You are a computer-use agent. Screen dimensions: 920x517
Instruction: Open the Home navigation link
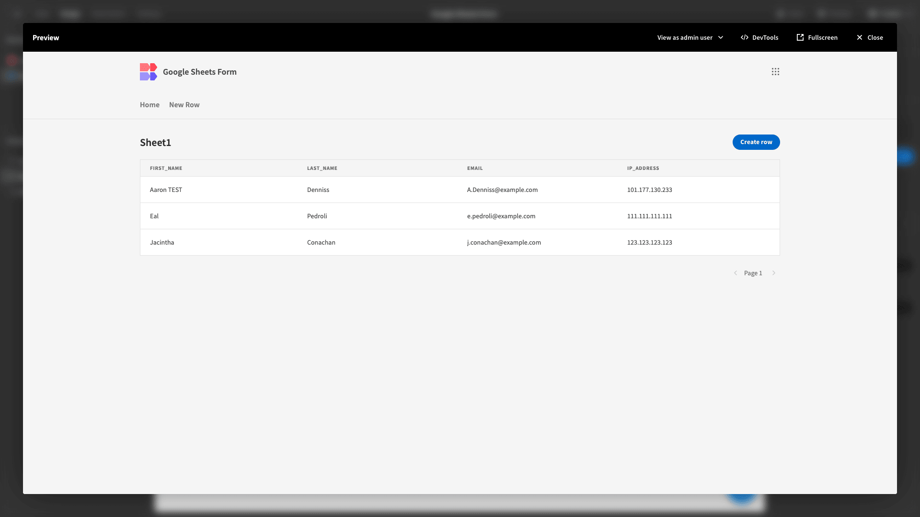click(149, 105)
